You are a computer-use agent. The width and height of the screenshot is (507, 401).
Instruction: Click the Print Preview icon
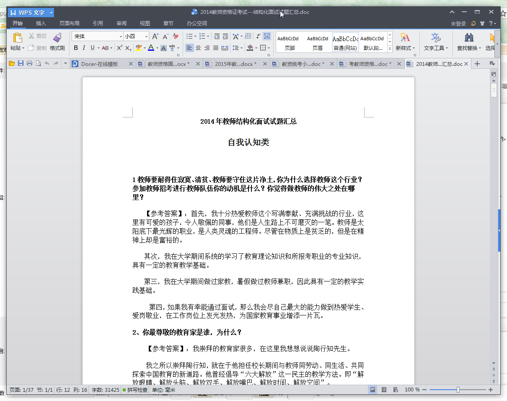[38, 64]
